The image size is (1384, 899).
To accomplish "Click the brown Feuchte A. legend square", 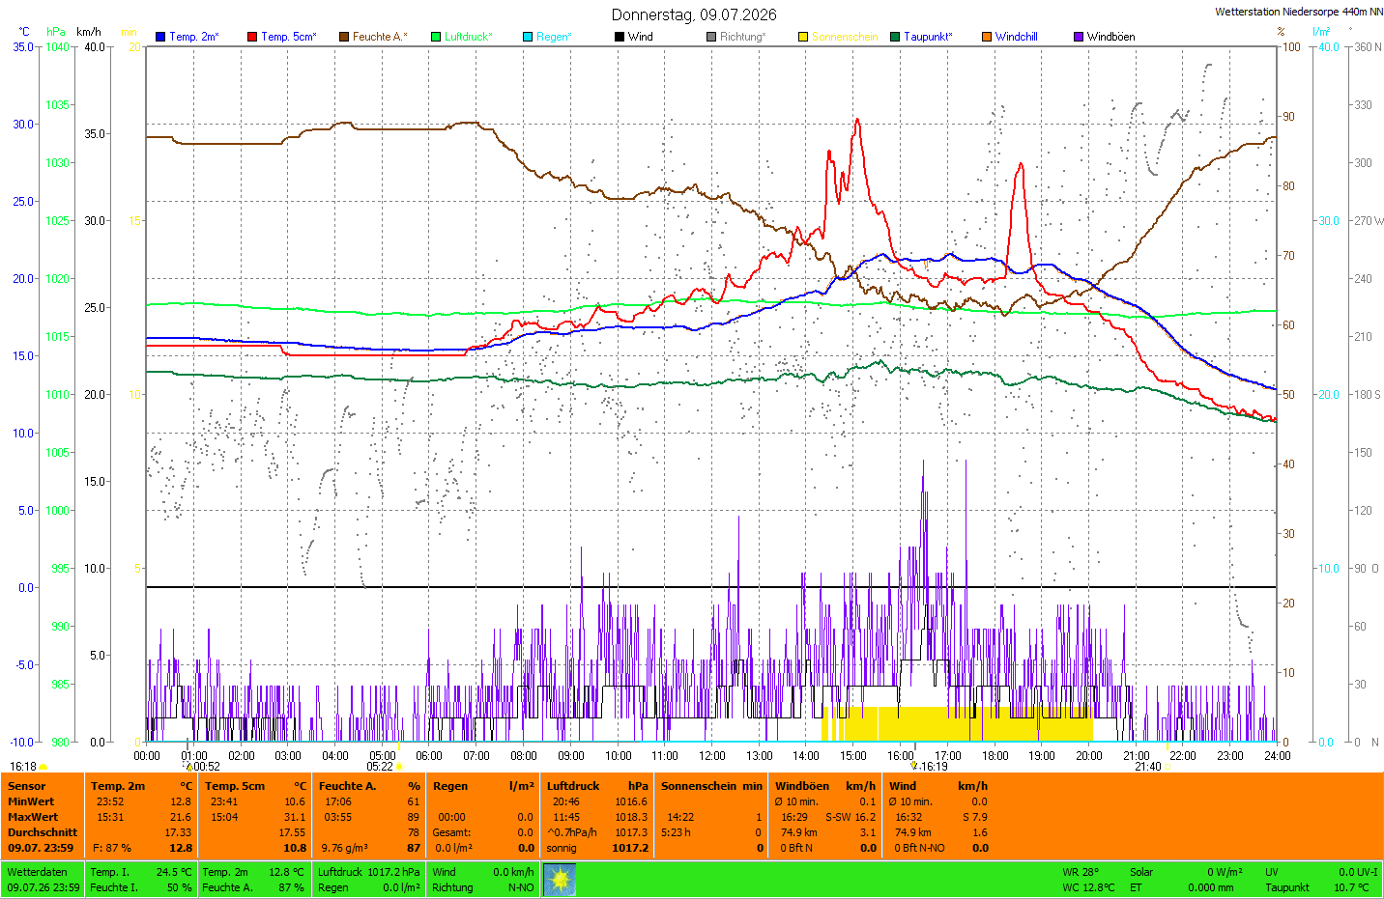I will (x=344, y=37).
